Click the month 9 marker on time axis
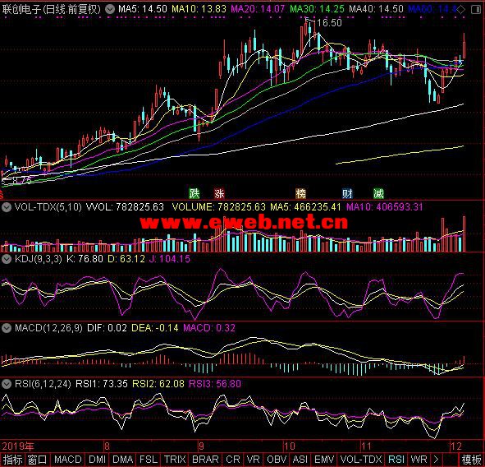Screen dimensions: 485x467 click(201, 446)
